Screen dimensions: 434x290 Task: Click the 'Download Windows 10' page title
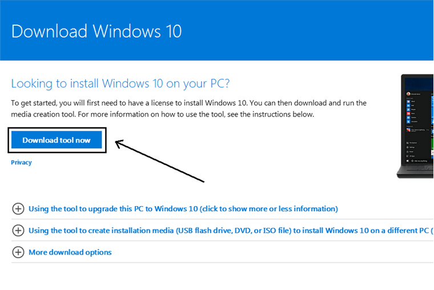pyautogui.click(x=97, y=31)
